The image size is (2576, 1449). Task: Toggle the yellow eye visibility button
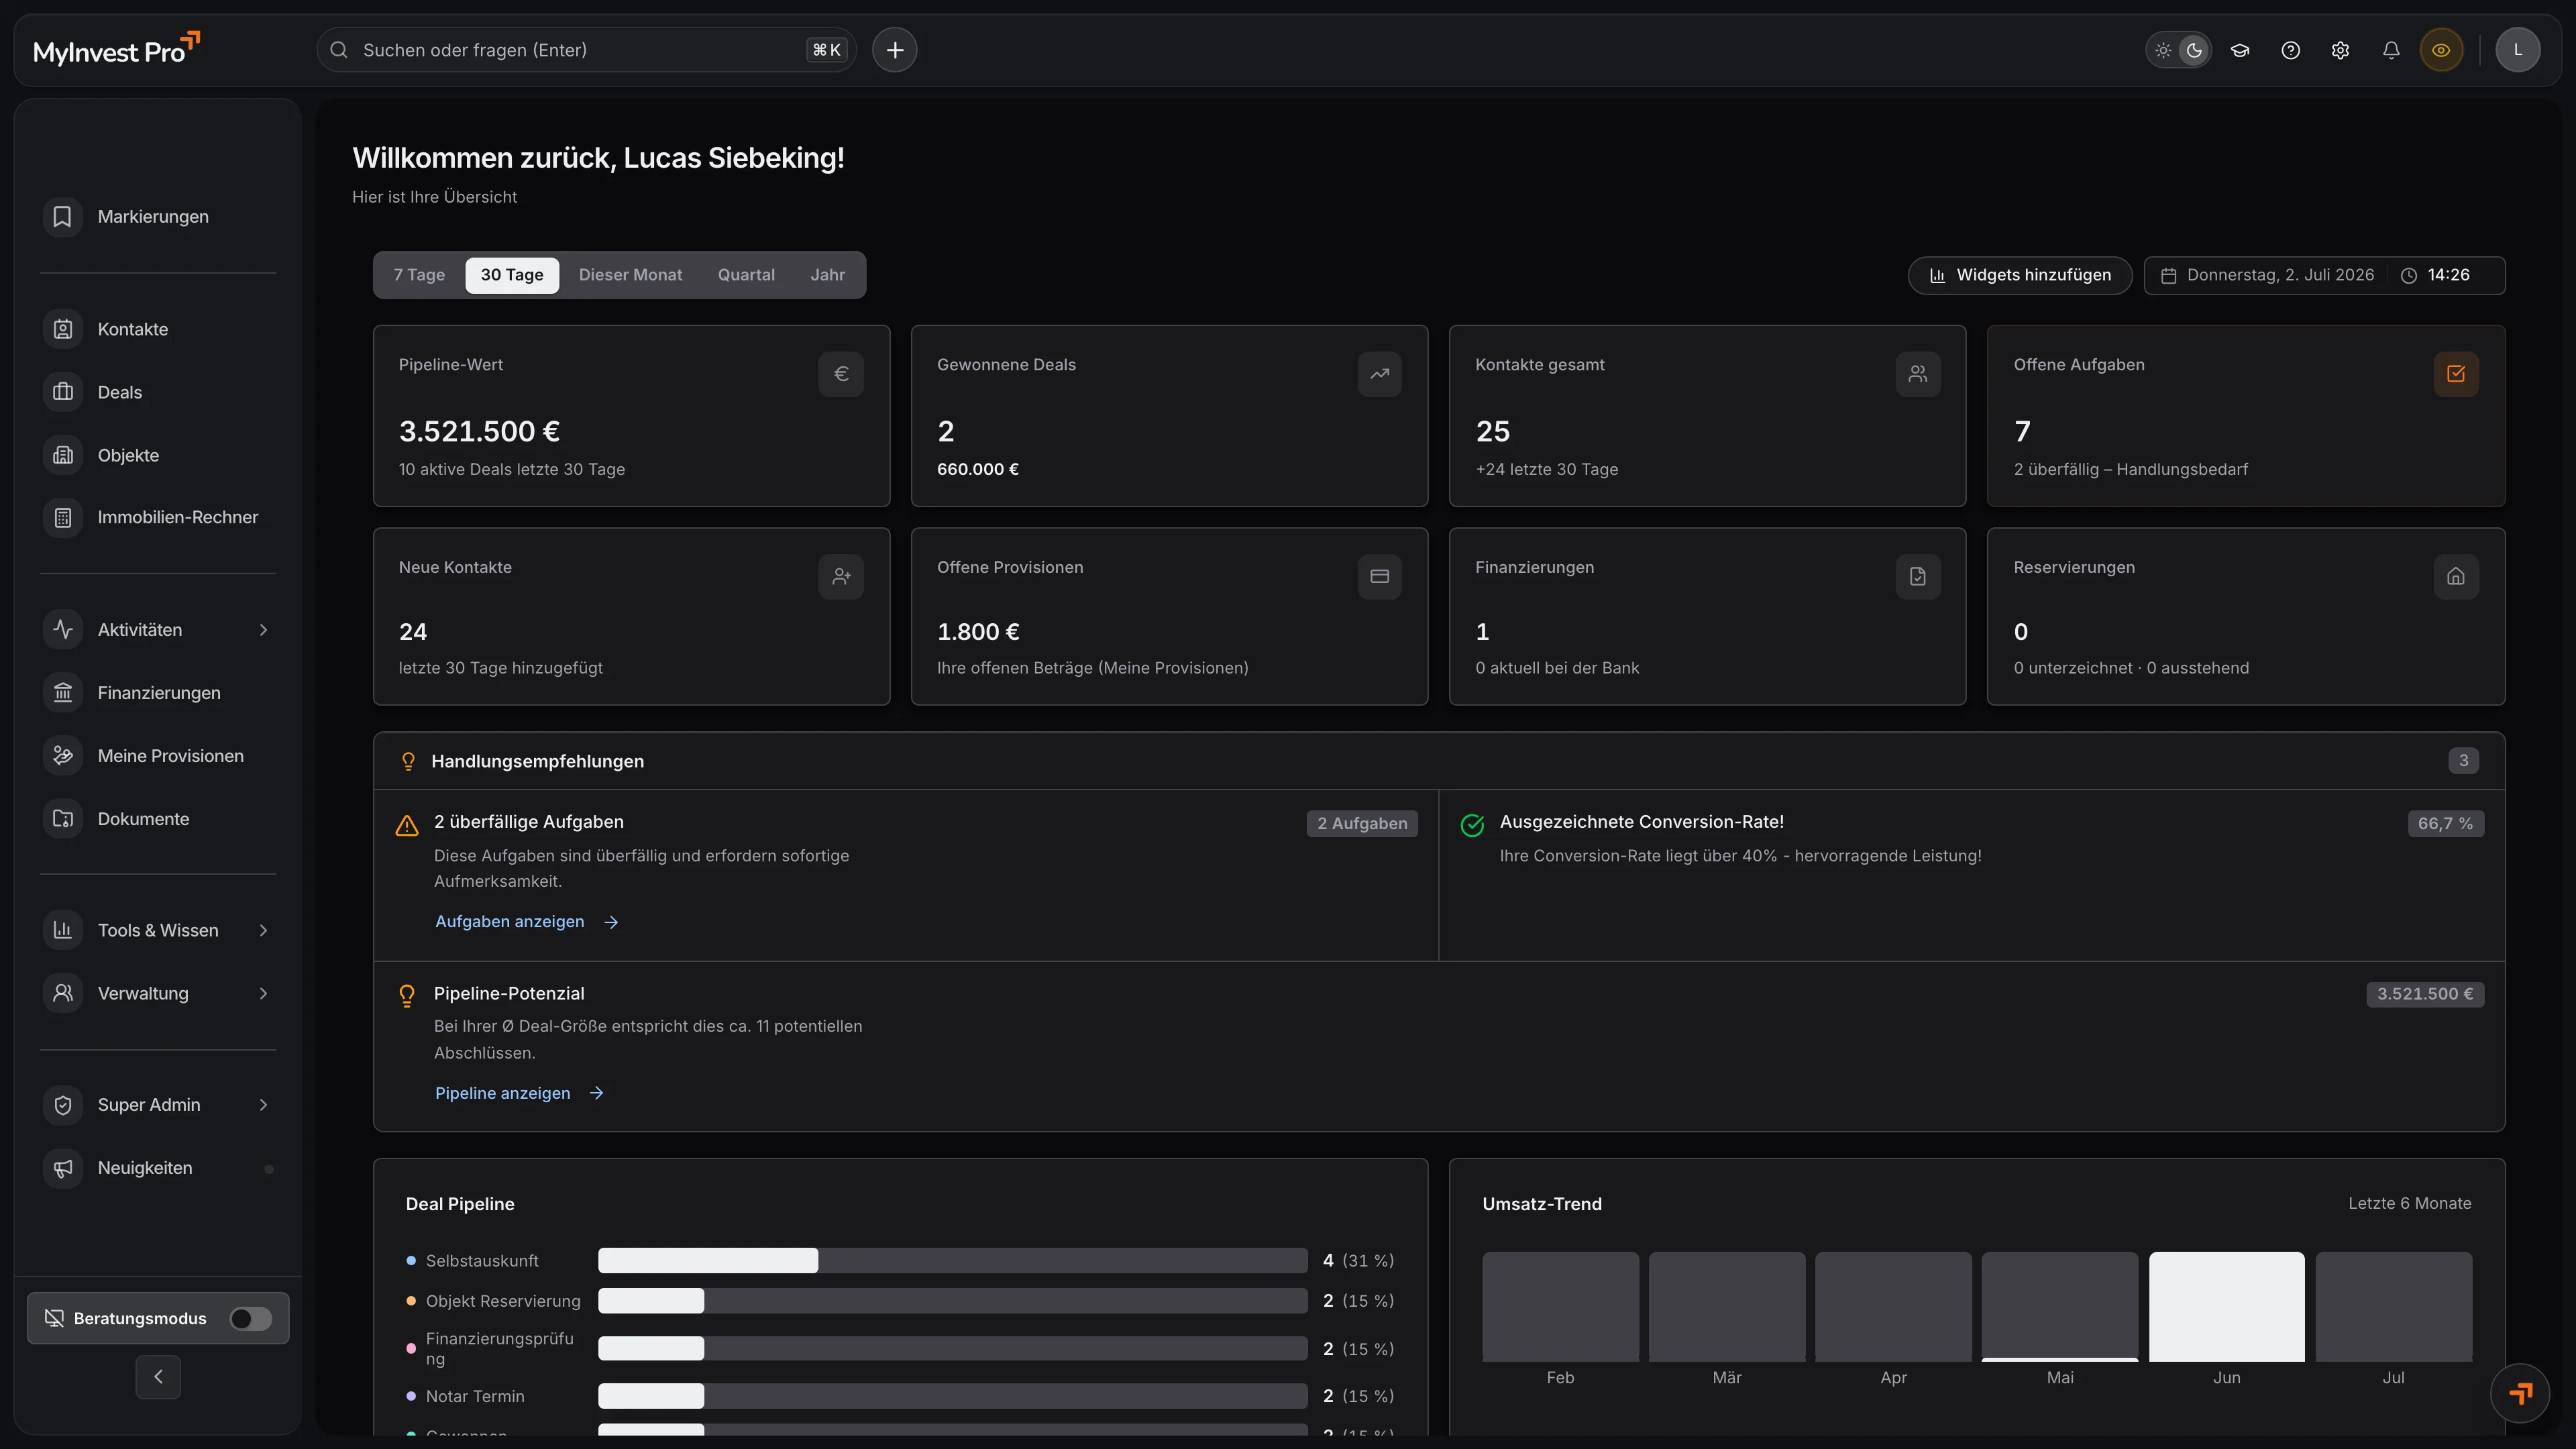click(x=2440, y=50)
